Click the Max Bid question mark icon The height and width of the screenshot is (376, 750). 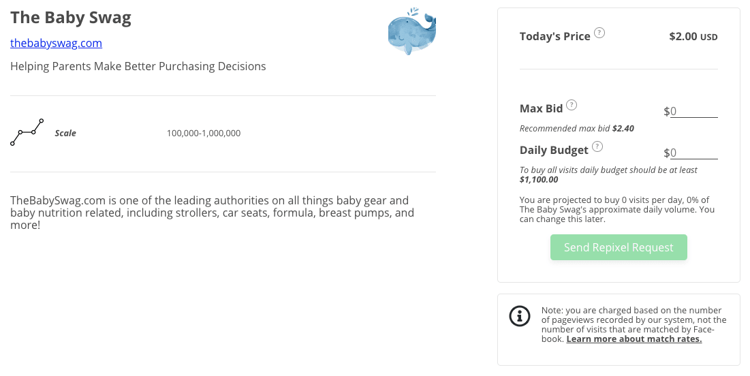pos(572,105)
